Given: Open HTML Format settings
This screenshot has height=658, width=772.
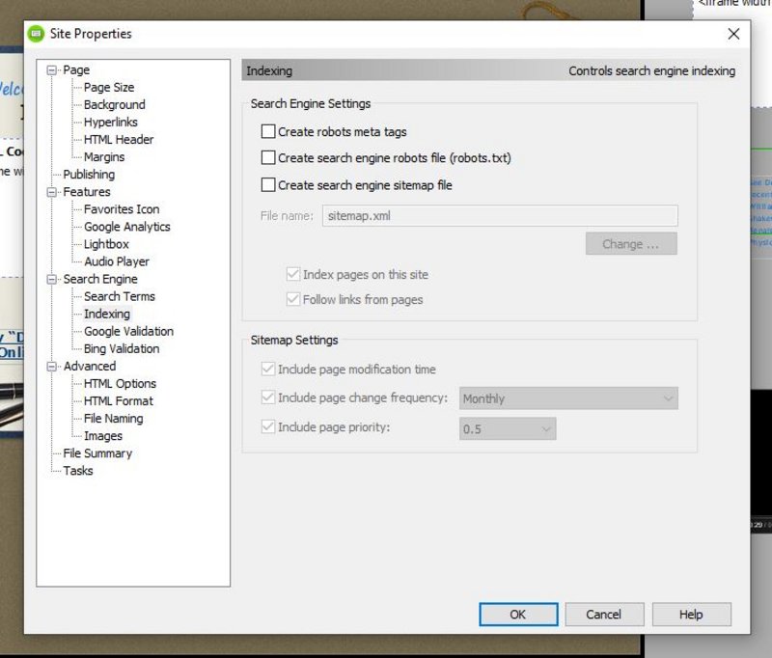Looking at the screenshot, I should (x=118, y=401).
